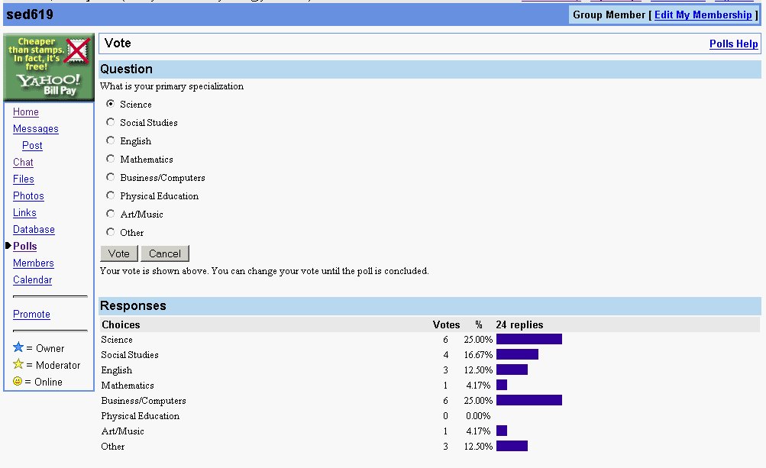766x468 pixels.
Task: Go to Messages in the sidebar
Action: click(36, 129)
